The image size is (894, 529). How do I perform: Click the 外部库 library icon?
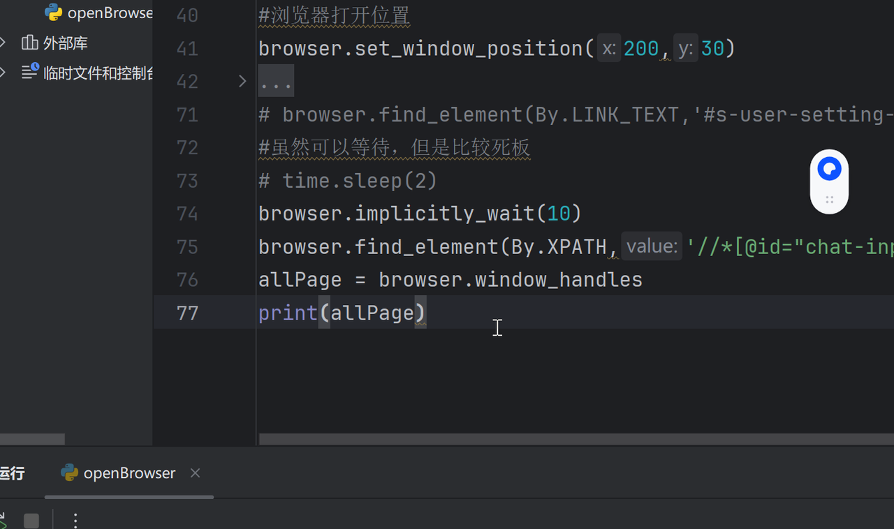(30, 43)
